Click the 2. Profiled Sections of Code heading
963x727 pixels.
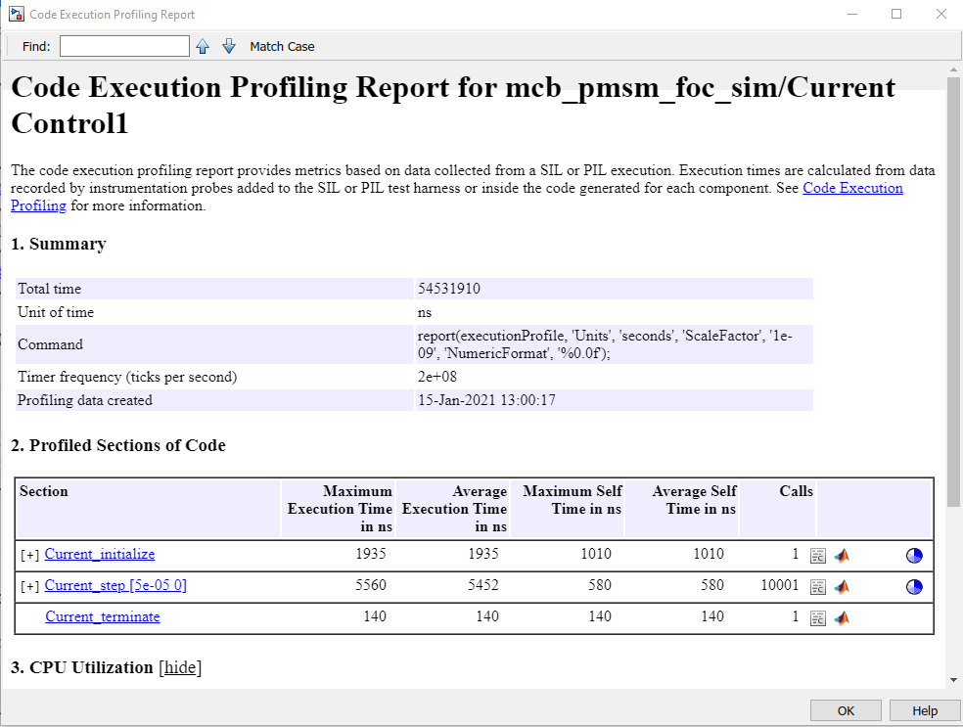pyautogui.click(x=118, y=445)
